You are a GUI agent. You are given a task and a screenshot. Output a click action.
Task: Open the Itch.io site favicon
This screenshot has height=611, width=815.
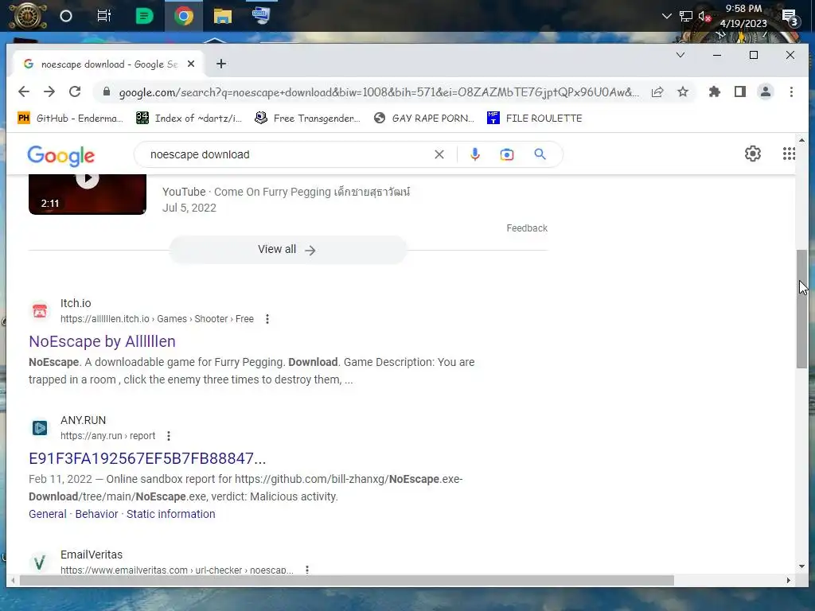coord(40,311)
